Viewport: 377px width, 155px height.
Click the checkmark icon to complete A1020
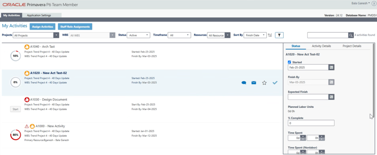[275, 83]
